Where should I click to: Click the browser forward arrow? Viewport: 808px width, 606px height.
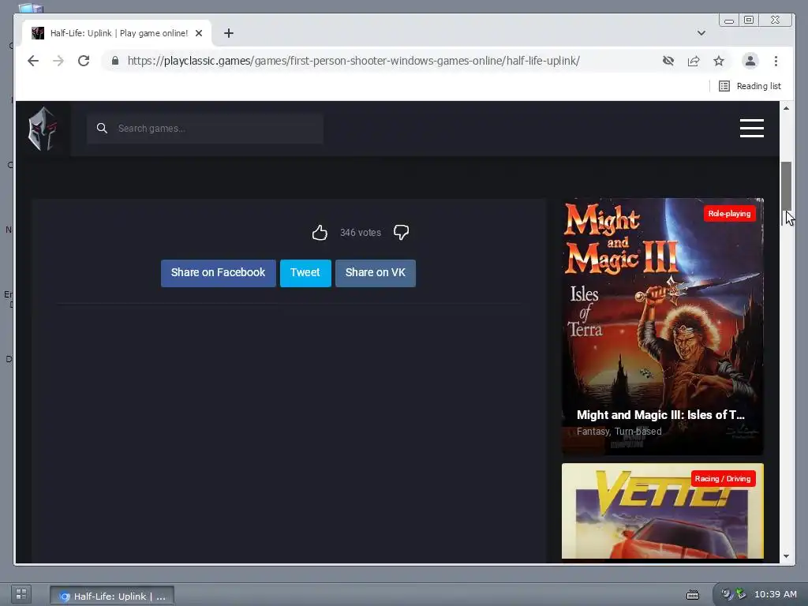coord(58,61)
